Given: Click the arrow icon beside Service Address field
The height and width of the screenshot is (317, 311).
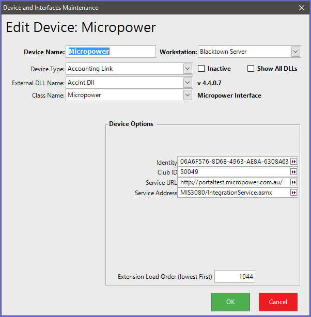Looking at the screenshot, I should tap(293, 193).
